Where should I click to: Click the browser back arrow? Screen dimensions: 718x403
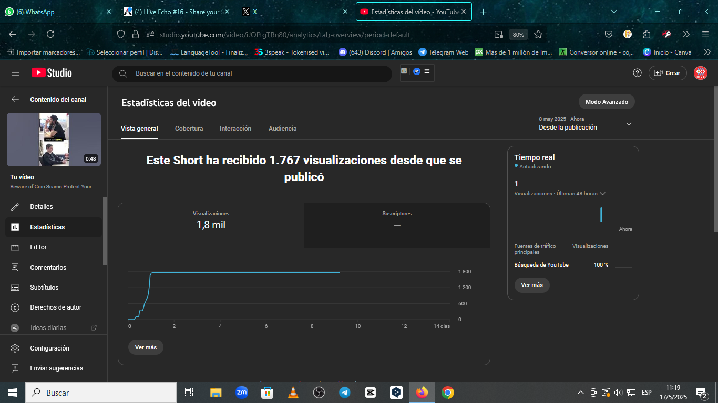(x=13, y=34)
